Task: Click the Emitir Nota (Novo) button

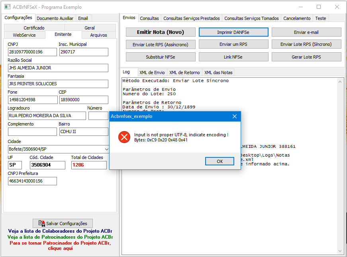Action: point(161,32)
